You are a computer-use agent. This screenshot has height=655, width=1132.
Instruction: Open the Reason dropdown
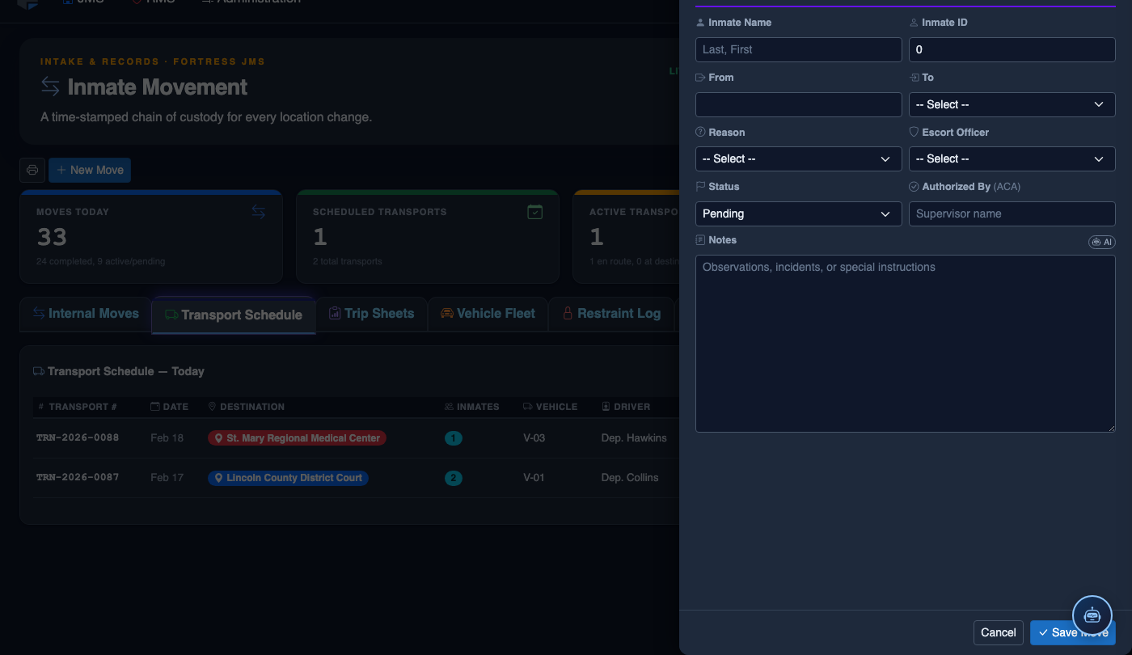(x=798, y=158)
